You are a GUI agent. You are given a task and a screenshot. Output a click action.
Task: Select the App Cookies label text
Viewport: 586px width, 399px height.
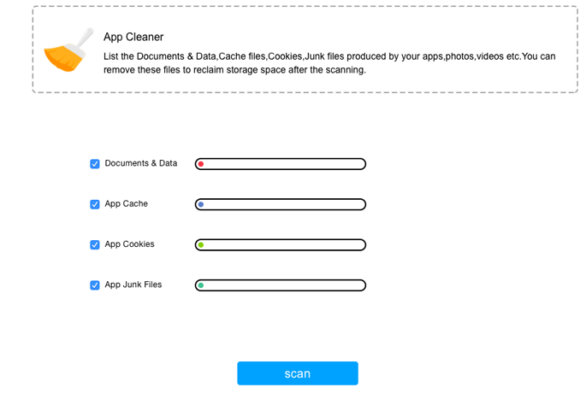coord(130,244)
